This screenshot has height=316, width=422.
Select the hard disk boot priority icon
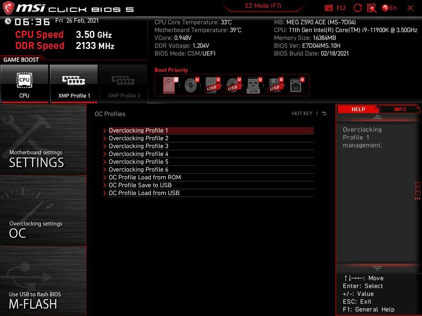click(x=171, y=85)
